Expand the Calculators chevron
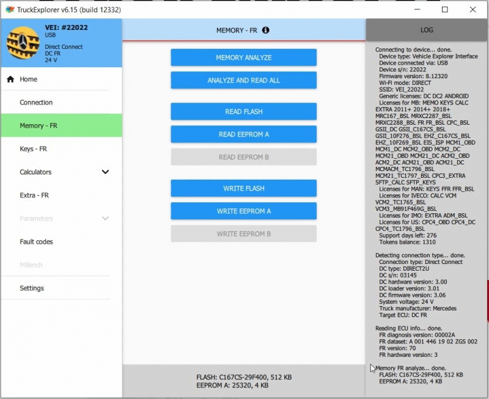This screenshot has height=399, width=489. (105, 172)
